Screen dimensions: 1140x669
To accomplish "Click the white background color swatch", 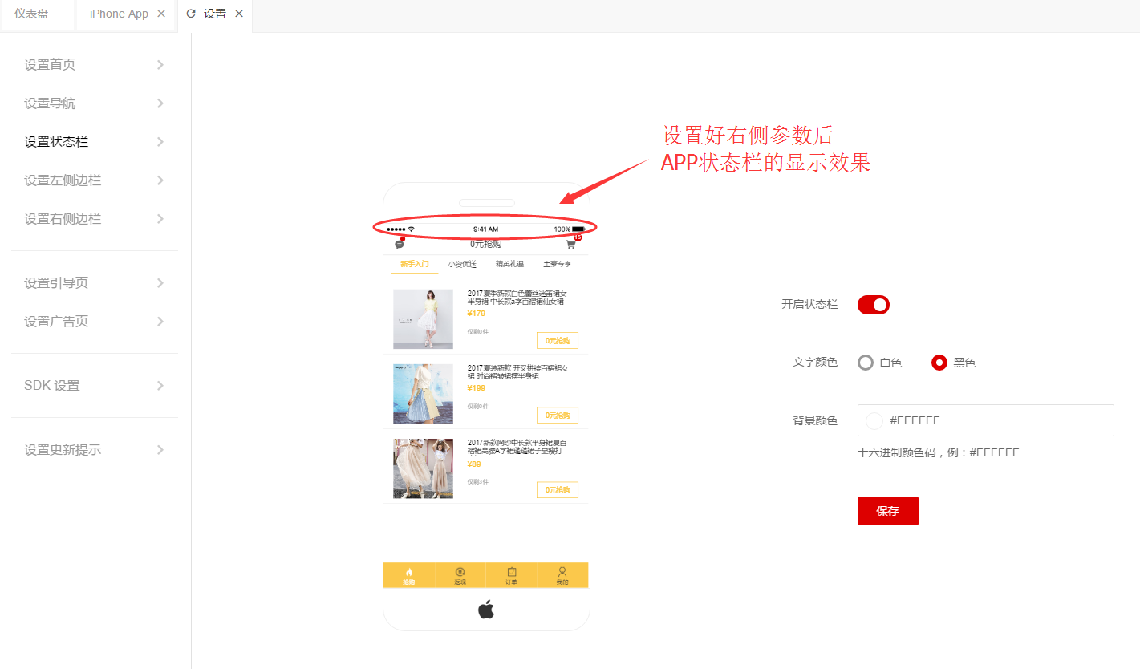I will 874,420.
